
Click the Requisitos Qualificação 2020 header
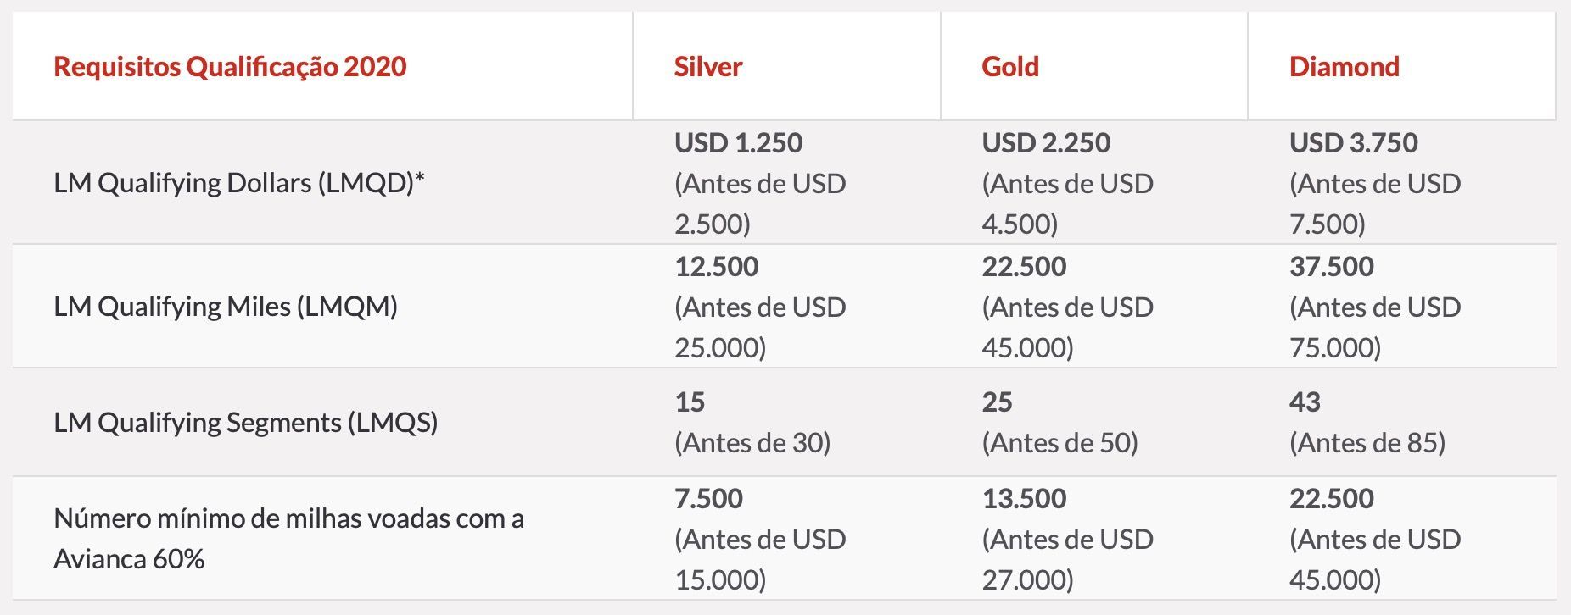230,67
